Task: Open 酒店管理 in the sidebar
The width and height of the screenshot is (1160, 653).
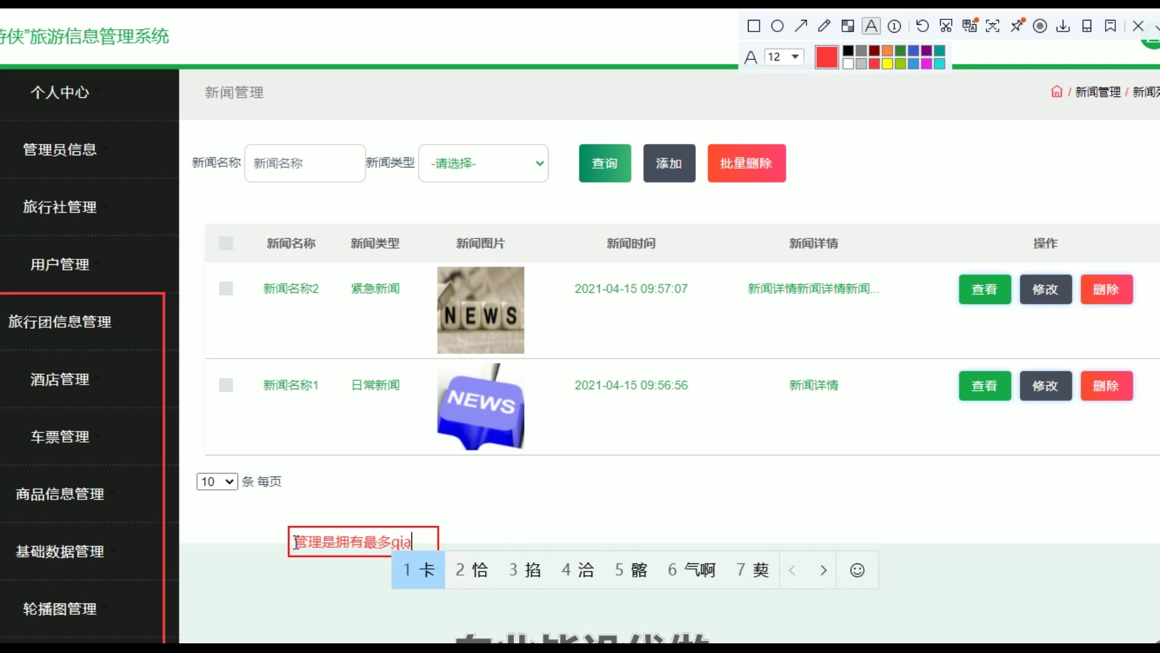Action: point(60,379)
